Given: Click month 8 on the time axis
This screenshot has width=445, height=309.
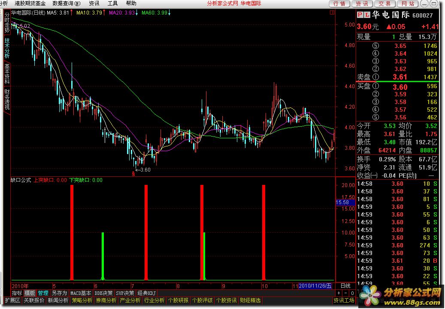Looking at the screenshot, I should click(178, 286).
